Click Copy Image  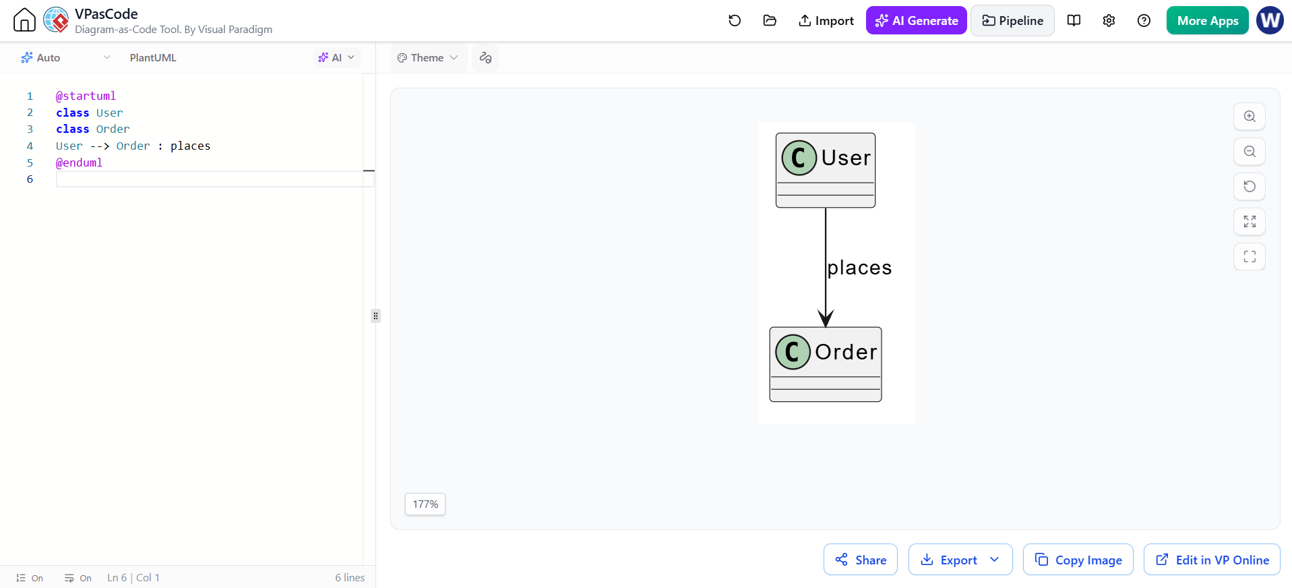(x=1078, y=560)
